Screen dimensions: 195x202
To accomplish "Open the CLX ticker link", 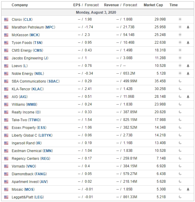I will (x=28, y=19).
